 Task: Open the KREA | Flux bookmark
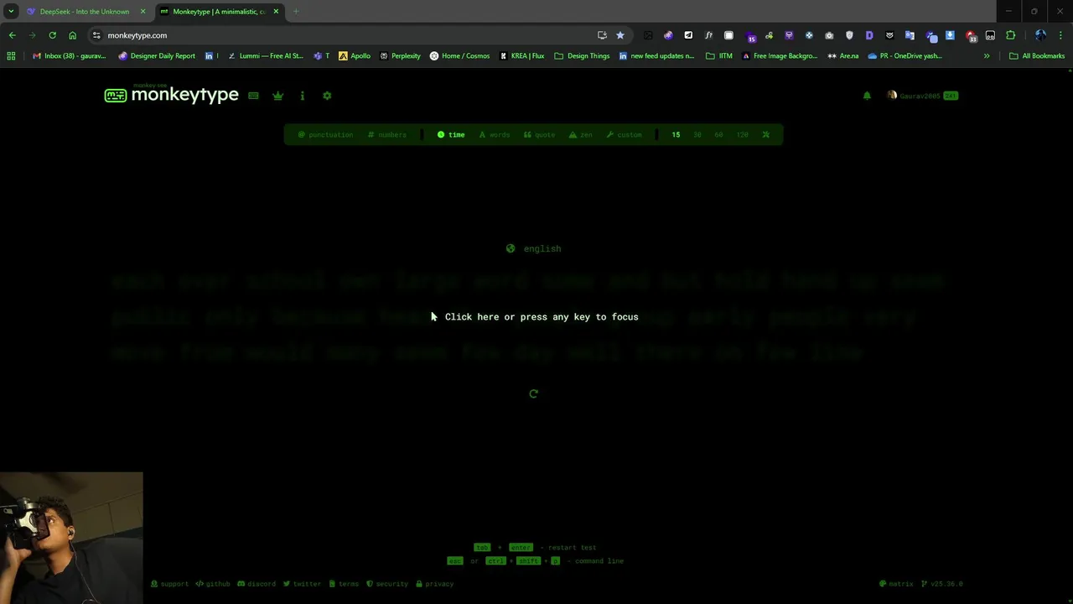tap(521, 56)
